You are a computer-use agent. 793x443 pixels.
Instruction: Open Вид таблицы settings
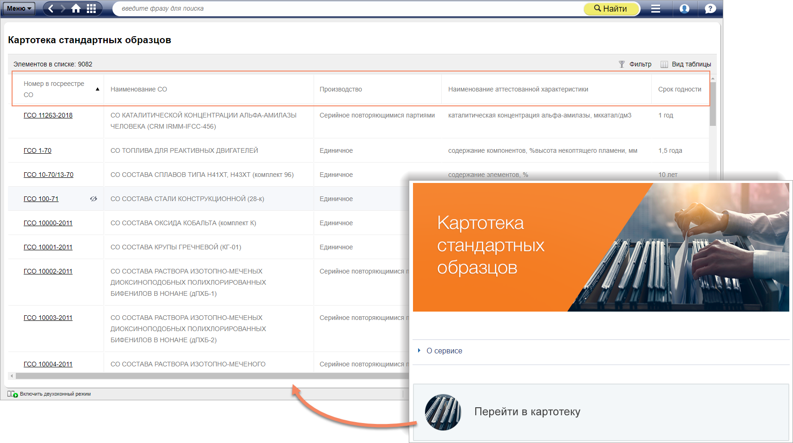point(691,64)
